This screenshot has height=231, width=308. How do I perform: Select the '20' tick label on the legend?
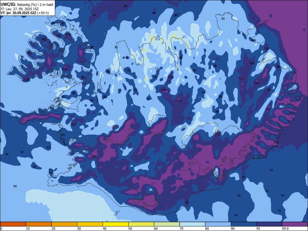click(x=53, y=229)
